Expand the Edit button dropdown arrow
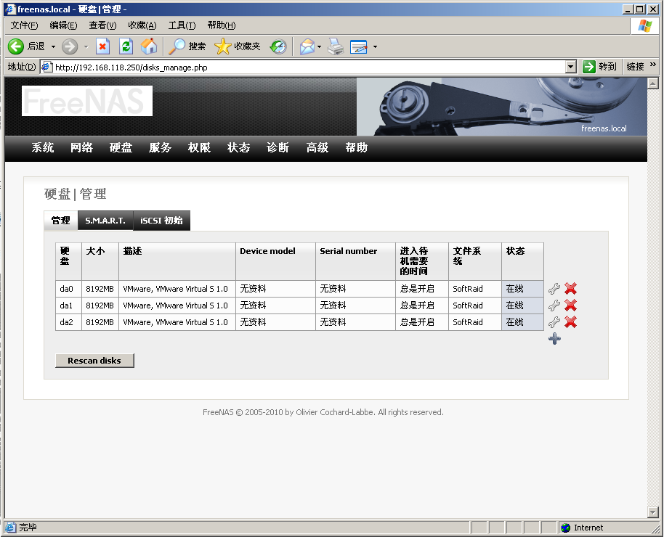Viewport: 664px width, 537px height. click(x=375, y=46)
